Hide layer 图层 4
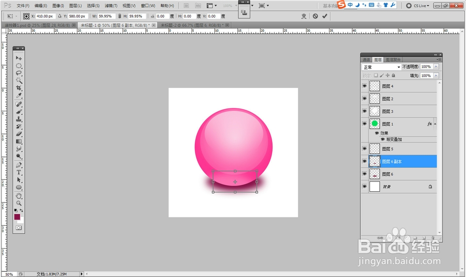The width and height of the screenshot is (466, 277). tap(364, 86)
